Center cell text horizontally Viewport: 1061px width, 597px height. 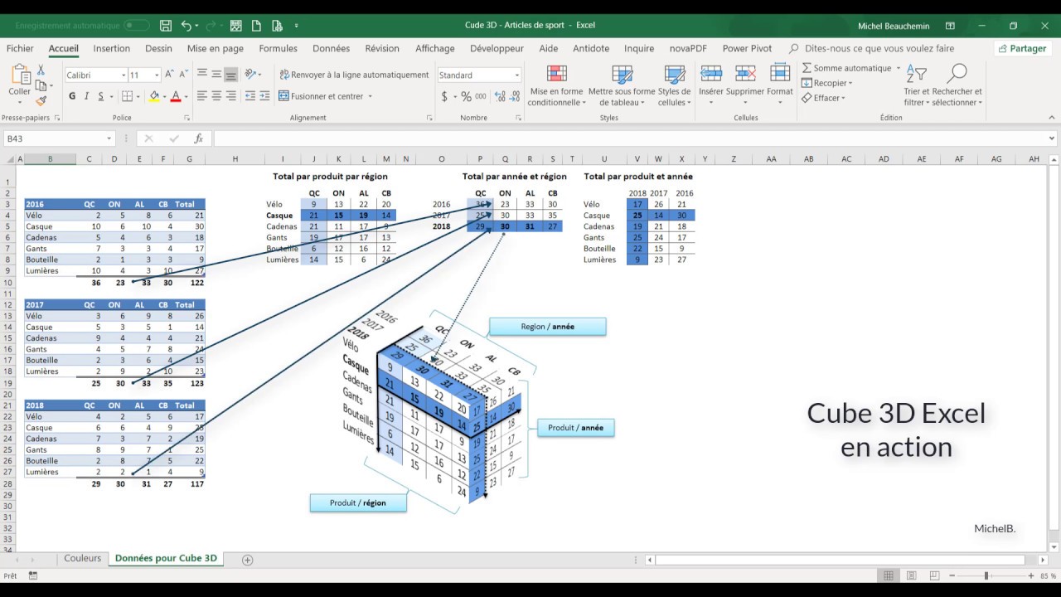tap(216, 96)
